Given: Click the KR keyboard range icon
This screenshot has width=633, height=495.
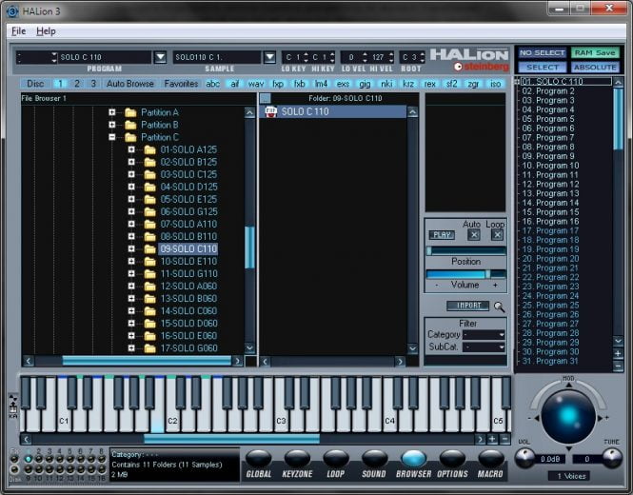Looking at the screenshot, I should [x=13, y=407].
